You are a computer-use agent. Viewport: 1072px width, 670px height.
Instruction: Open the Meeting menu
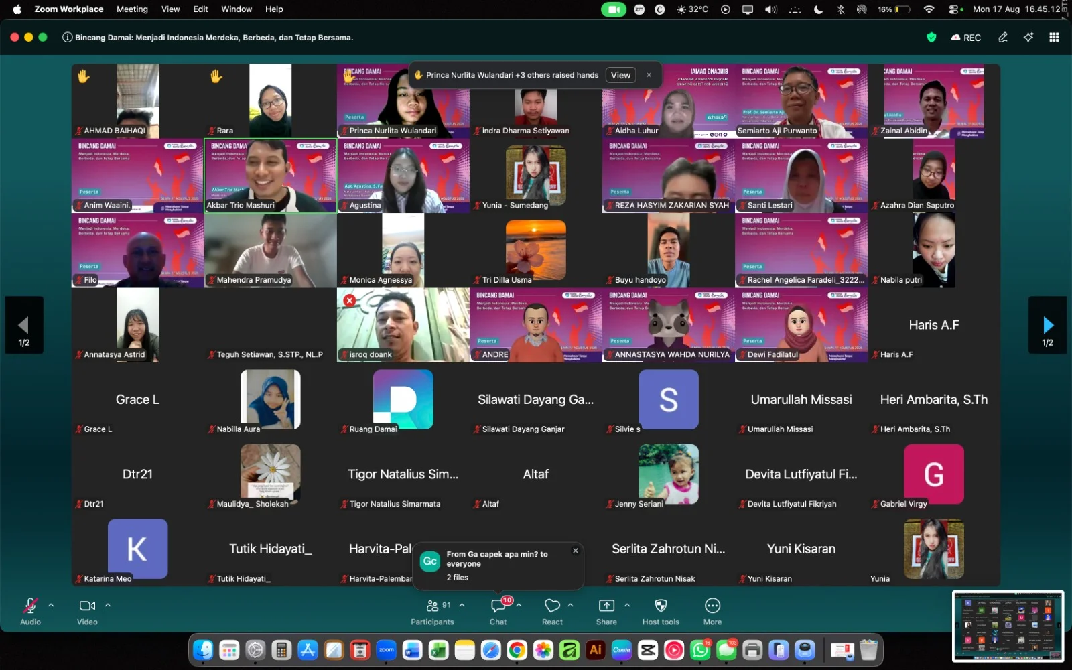tap(132, 9)
